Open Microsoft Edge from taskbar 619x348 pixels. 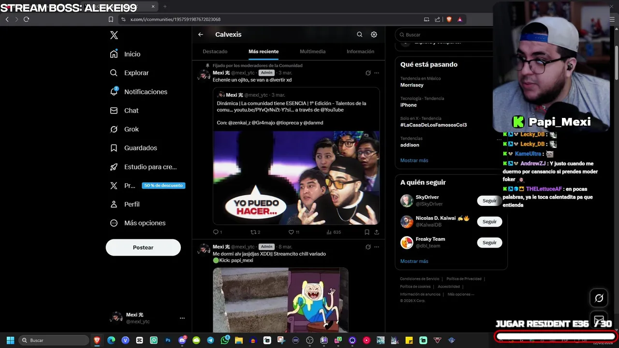click(x=111, y=340)
